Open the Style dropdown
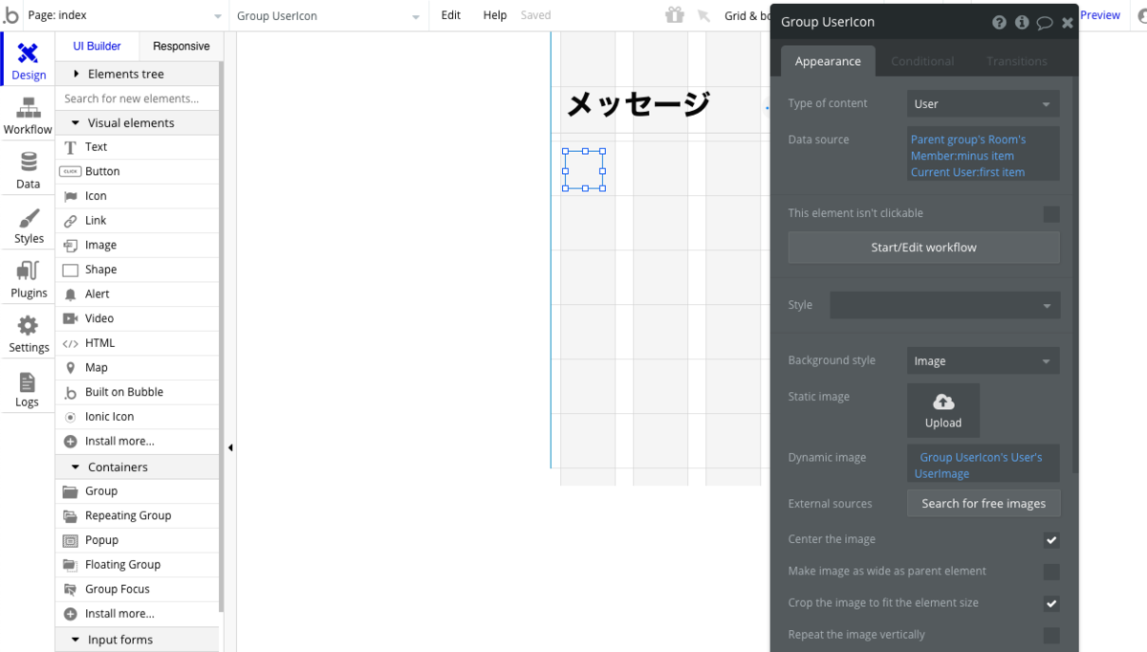The image size is (1147, 652). pos(944,305)
